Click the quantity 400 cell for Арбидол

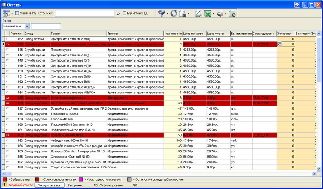pyautogui.click(x=173, y=141)
